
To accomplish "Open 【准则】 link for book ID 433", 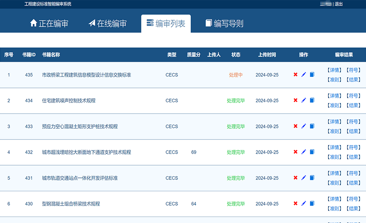I will click(x=334, y=131).
